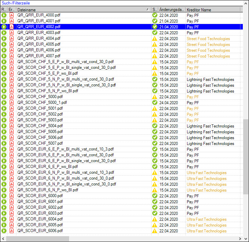Sort by Änderungsdatum column header

[x=171, y=10]
